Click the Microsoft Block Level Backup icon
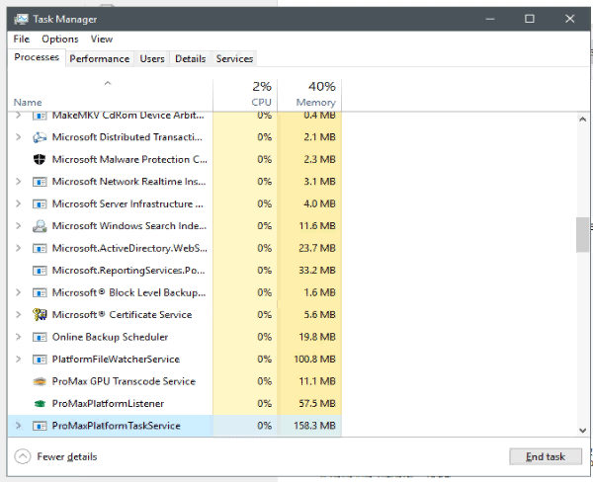The height and width of the screenshot is (482, 593). tap(40, 293)
